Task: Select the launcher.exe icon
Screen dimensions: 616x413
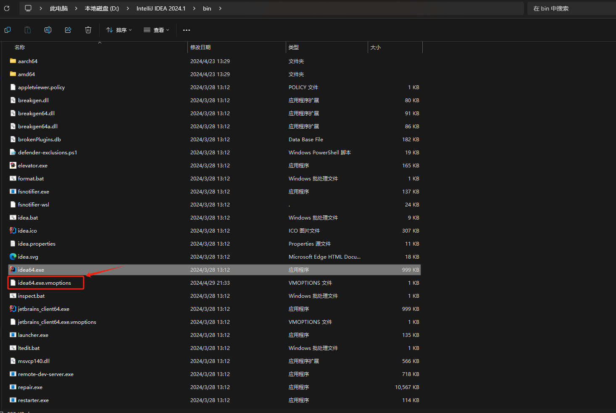Action: (13, 335)
